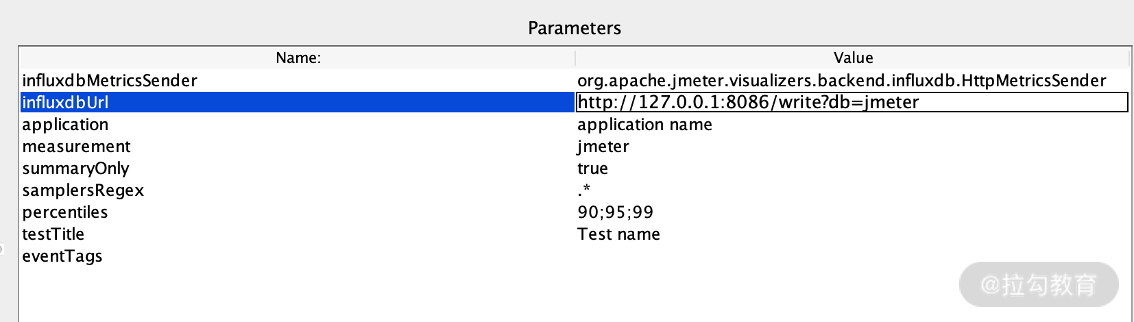
Task: Edit the HttpMetricsSender class value cell
Action: point(841,81)
